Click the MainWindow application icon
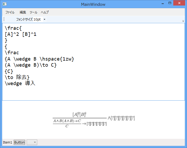The height and width of the screenshot is (148, 187). [x=5, y=4]
